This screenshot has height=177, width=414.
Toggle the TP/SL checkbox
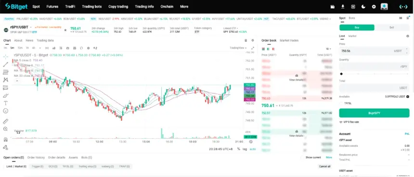tap(341, 103)
